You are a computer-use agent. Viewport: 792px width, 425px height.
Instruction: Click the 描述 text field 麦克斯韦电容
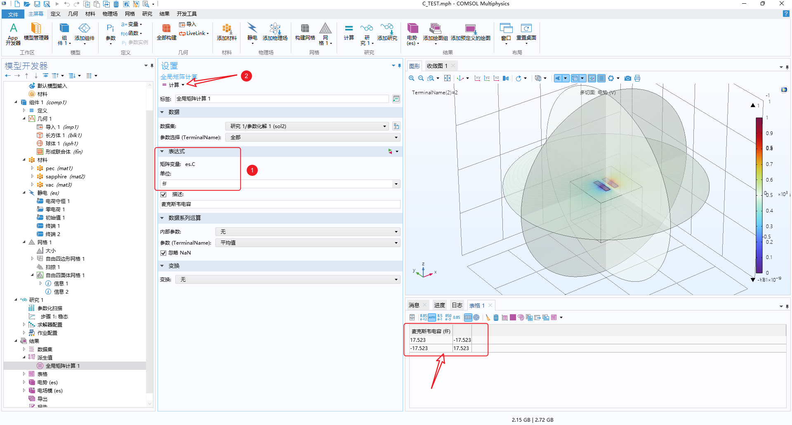(x=280, y=204)
